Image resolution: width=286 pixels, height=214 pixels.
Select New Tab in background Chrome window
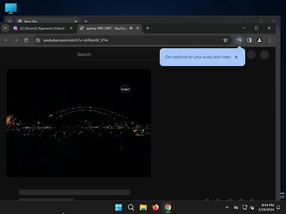click(x=46, y=21)
